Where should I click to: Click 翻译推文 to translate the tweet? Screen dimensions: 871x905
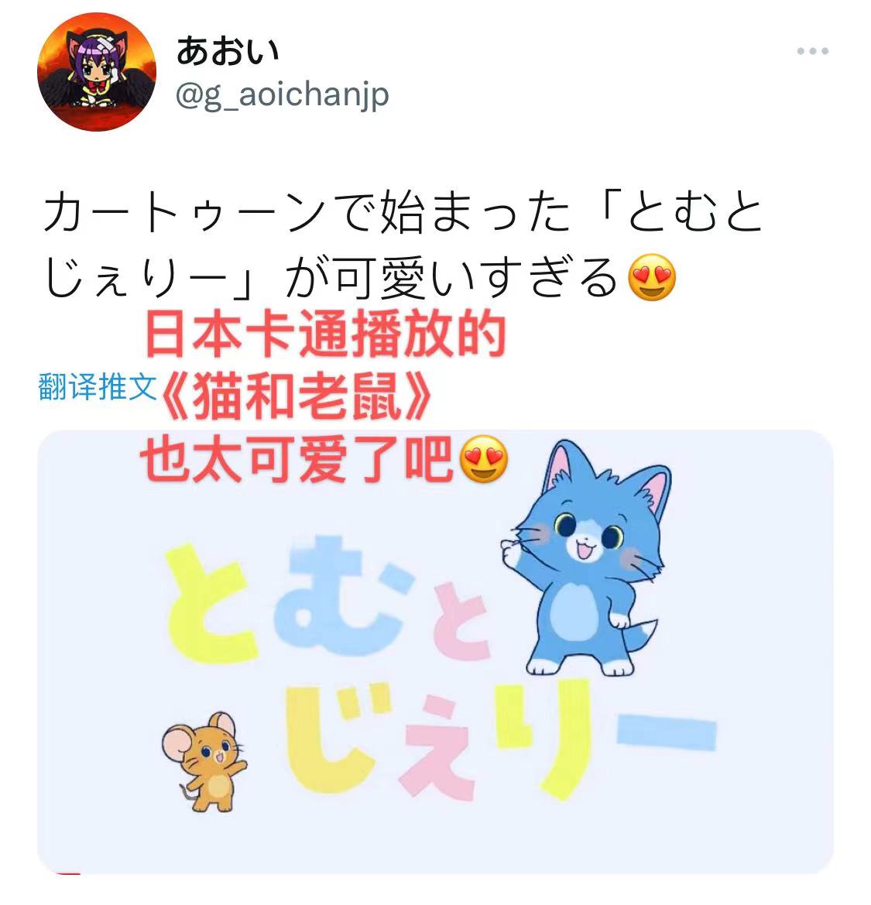98,387
